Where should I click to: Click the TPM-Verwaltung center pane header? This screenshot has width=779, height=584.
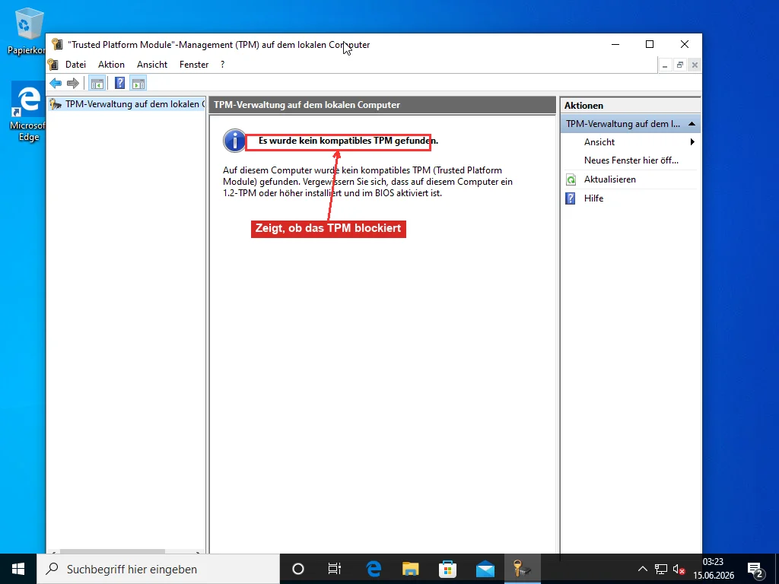[x=382, y=105]
